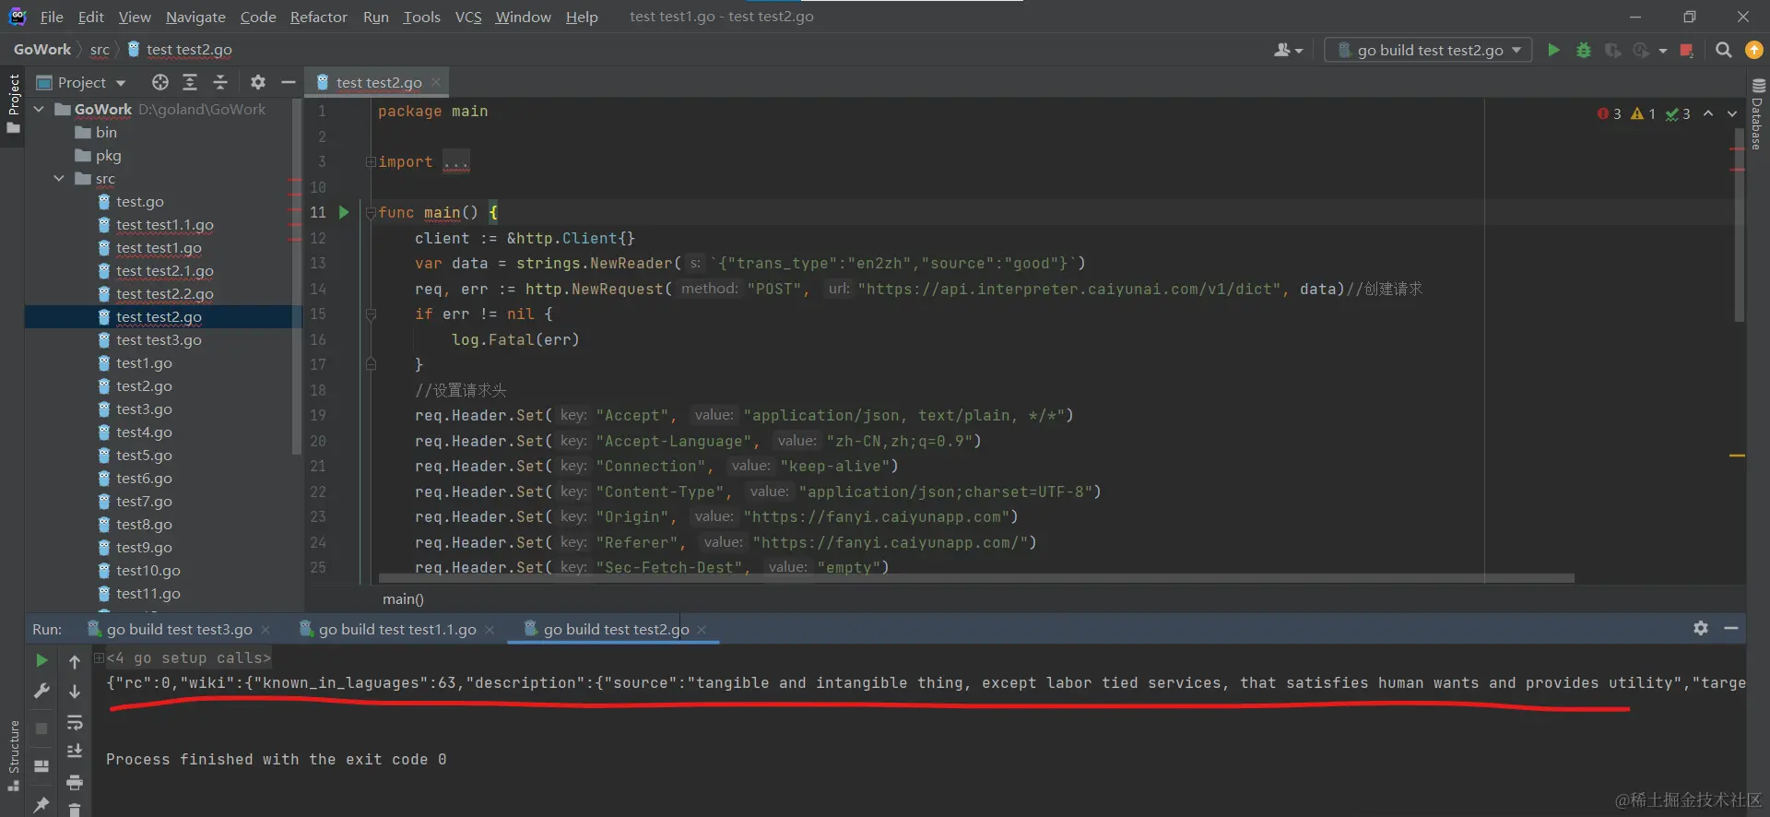Select test.go in the Project tree
The width and height of the screenshot is (1770, 817).
point(140,201)
